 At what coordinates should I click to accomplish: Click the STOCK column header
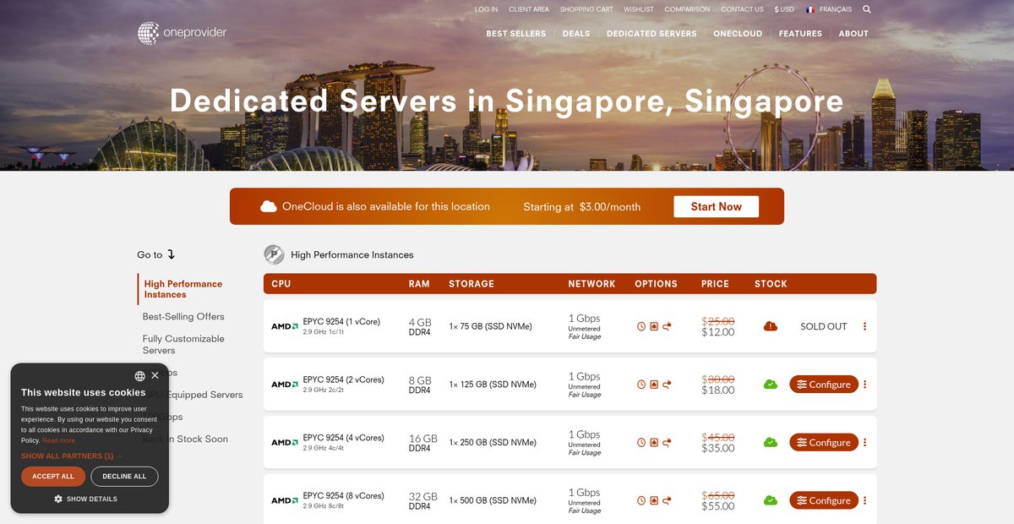(771, 284)
